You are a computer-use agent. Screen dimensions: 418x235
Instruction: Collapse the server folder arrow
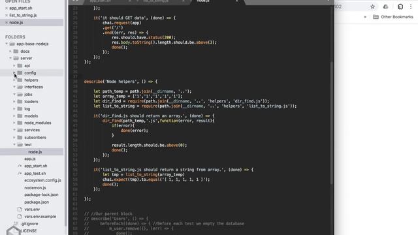[10, 58]
